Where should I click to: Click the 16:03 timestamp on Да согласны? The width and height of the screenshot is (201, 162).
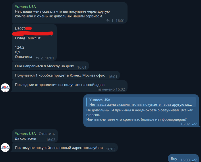(51, 140)
